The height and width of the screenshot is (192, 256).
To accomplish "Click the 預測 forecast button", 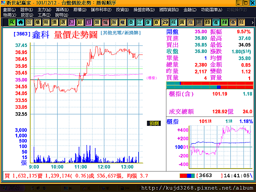I will click(154, 123).
